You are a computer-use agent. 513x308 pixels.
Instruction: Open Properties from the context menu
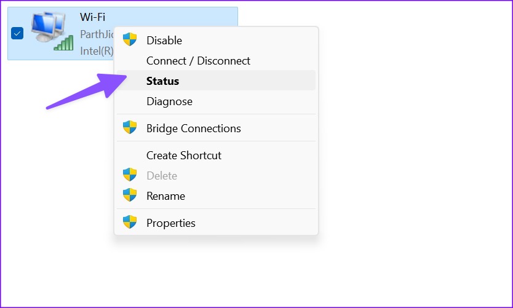(x=216, y=223)
